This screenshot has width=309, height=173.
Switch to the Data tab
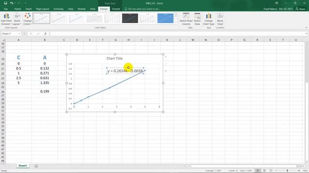click(70, 9)
